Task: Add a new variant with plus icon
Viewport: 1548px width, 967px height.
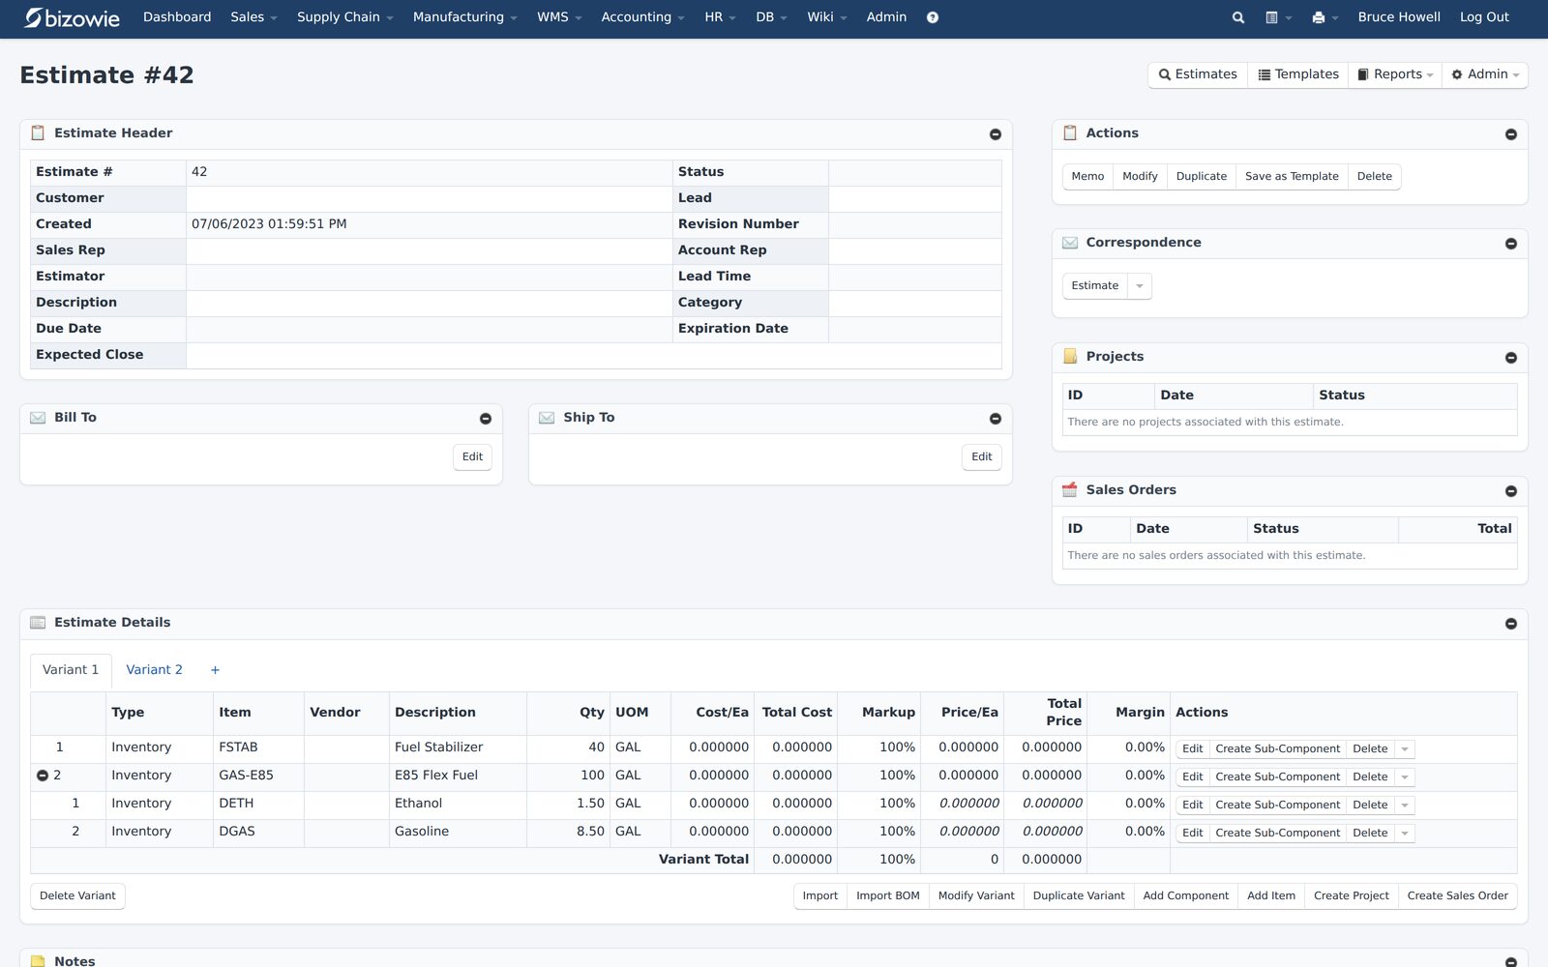Action: [215, 670]
